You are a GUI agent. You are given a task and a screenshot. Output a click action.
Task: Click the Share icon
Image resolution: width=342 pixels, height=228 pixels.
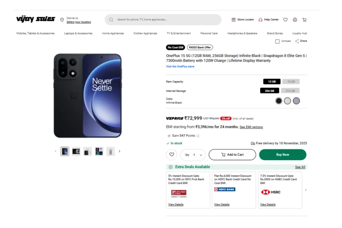297,41
